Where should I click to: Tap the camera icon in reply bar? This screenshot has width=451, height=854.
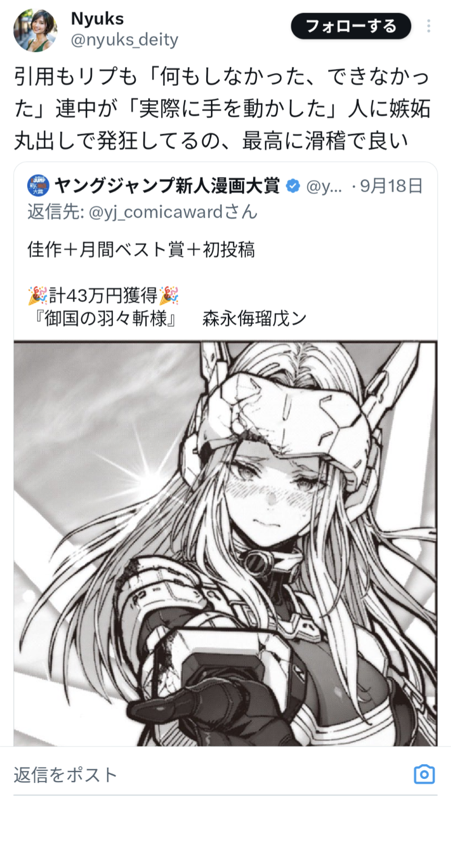tap(424, 774)
